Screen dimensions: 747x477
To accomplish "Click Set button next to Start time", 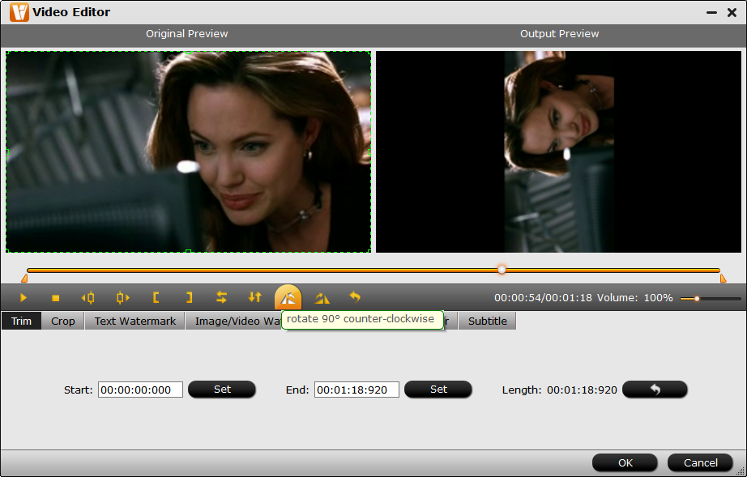I will point(222,390).
